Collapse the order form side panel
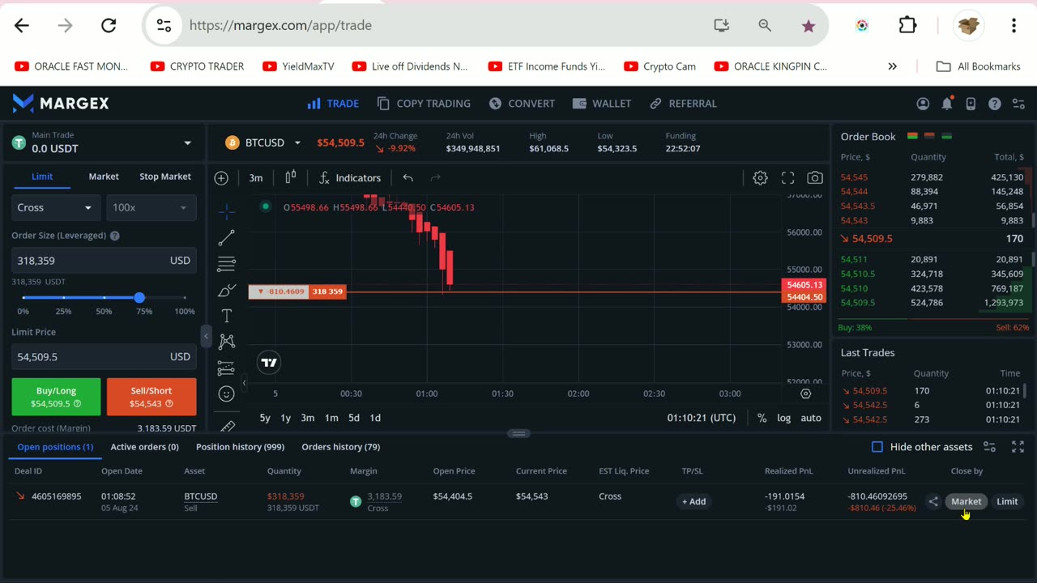Viewport: 1037px width, 583px height. tap(206, 335)
